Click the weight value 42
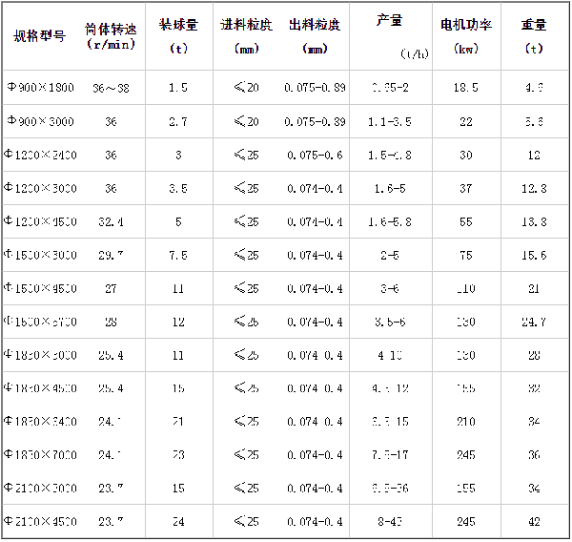 tap(534, 521)
